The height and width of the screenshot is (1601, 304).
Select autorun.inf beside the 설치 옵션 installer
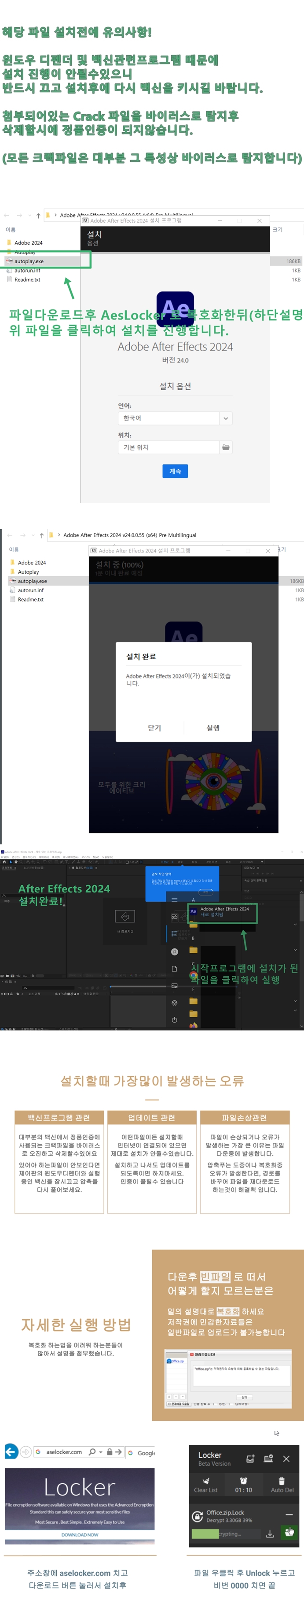[27, 270]
